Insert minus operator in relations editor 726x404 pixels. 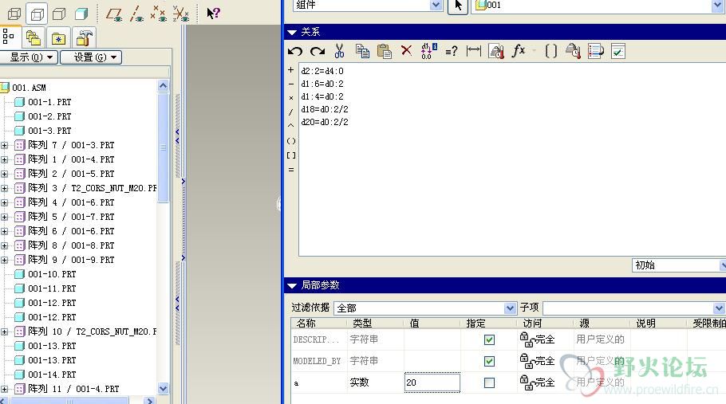click(290, 84)
